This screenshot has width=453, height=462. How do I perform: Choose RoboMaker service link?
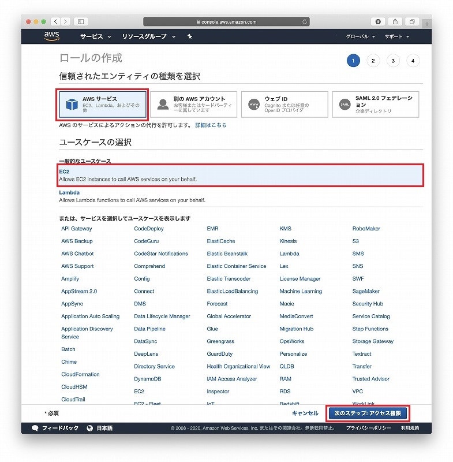366,229
